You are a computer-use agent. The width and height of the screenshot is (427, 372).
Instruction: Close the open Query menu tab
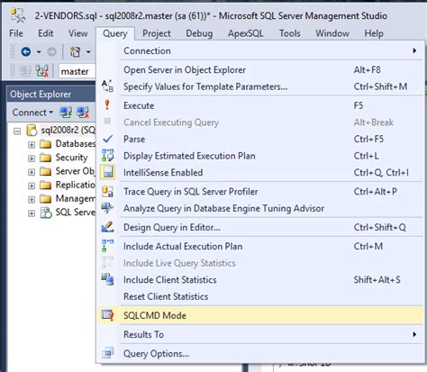tap(115, 33)
